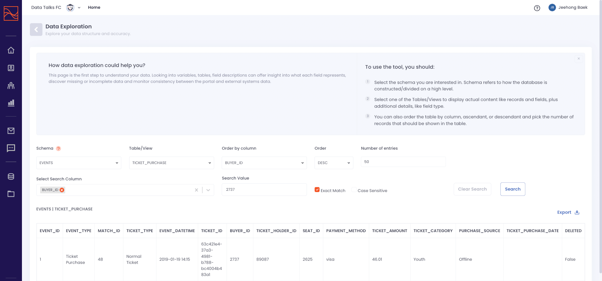Click the Data Talks FC team name
The width and height of the screenshot is (602, 281).
46,8
